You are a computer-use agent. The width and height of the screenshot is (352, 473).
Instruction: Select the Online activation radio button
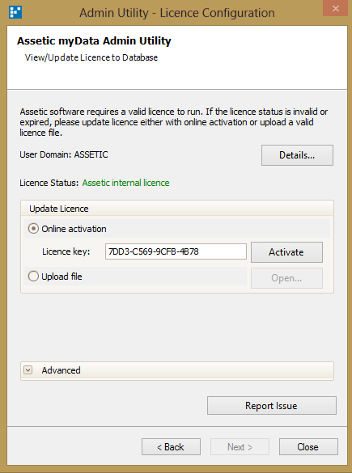[x=33, y=229]
